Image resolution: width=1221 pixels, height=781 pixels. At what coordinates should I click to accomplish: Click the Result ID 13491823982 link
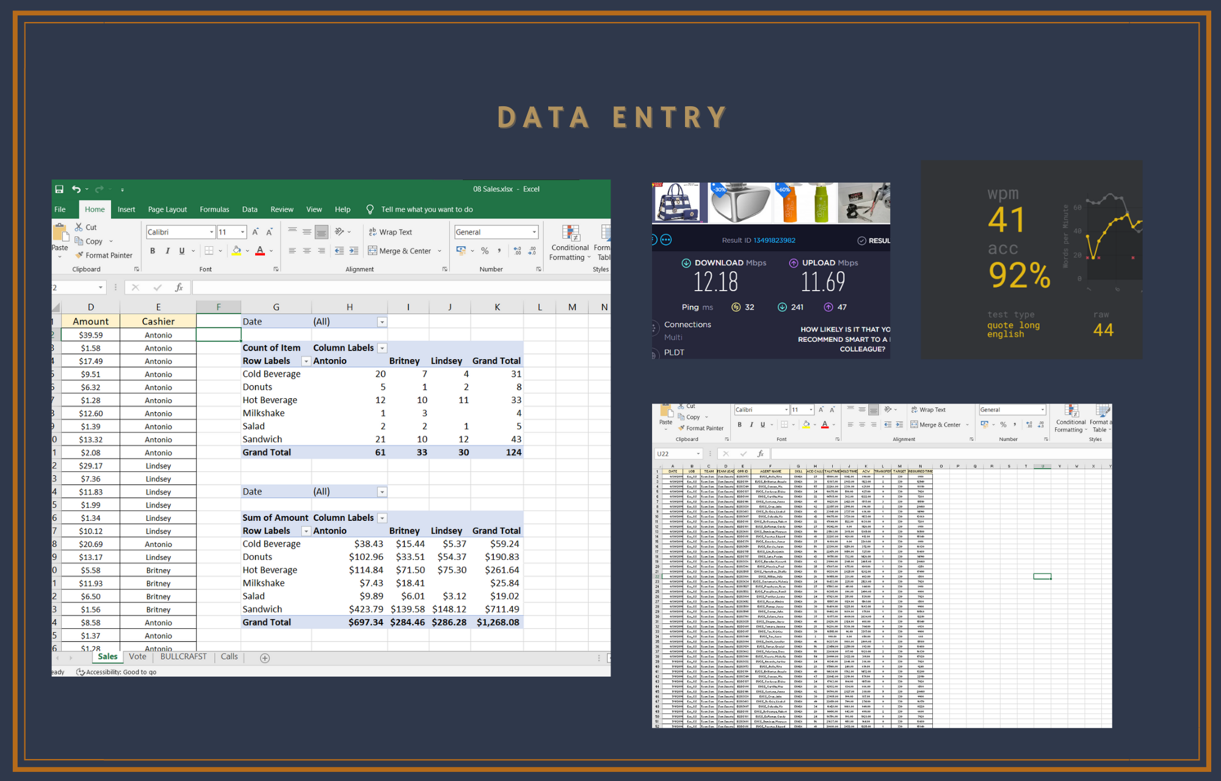(x=774, y=240)
